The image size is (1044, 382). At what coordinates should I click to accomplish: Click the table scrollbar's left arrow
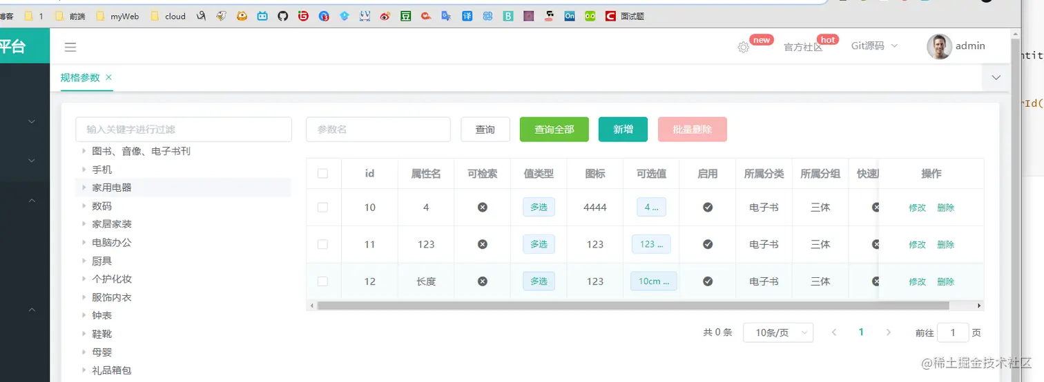click(311, 305)
